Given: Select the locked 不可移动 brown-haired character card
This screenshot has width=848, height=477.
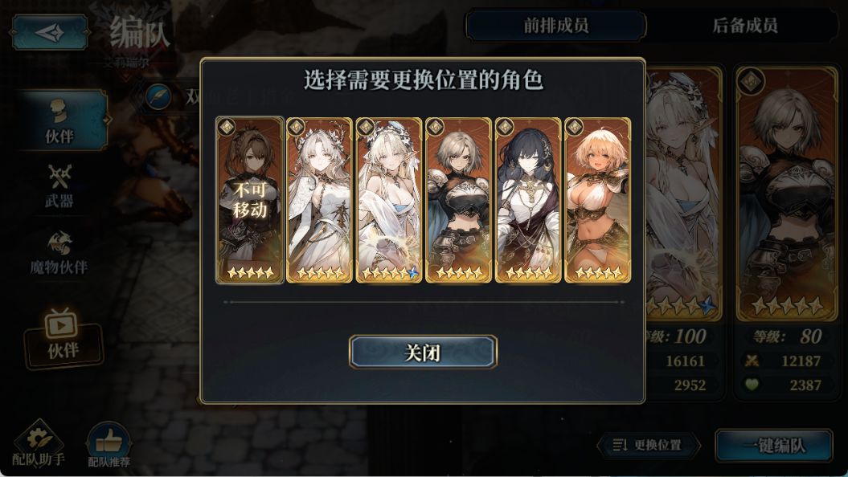Looking at the screenshot, I should (x=250, y=200).
